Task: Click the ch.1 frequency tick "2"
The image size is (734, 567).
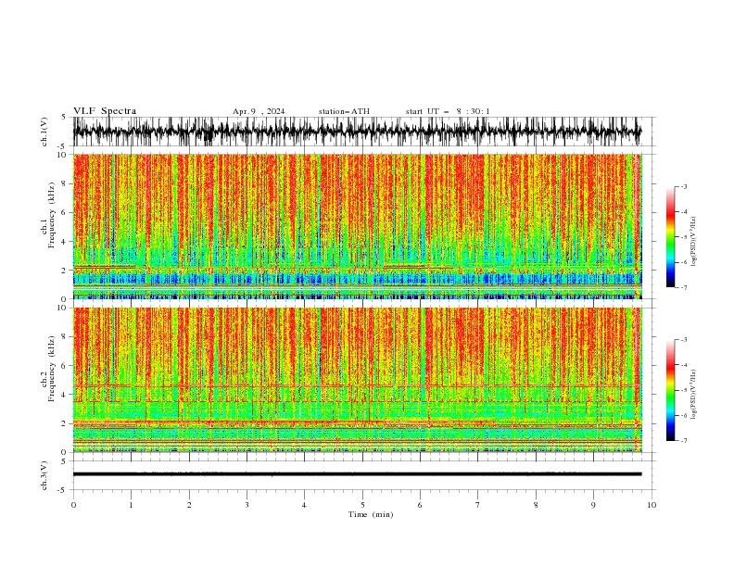Action: (65, 271)
